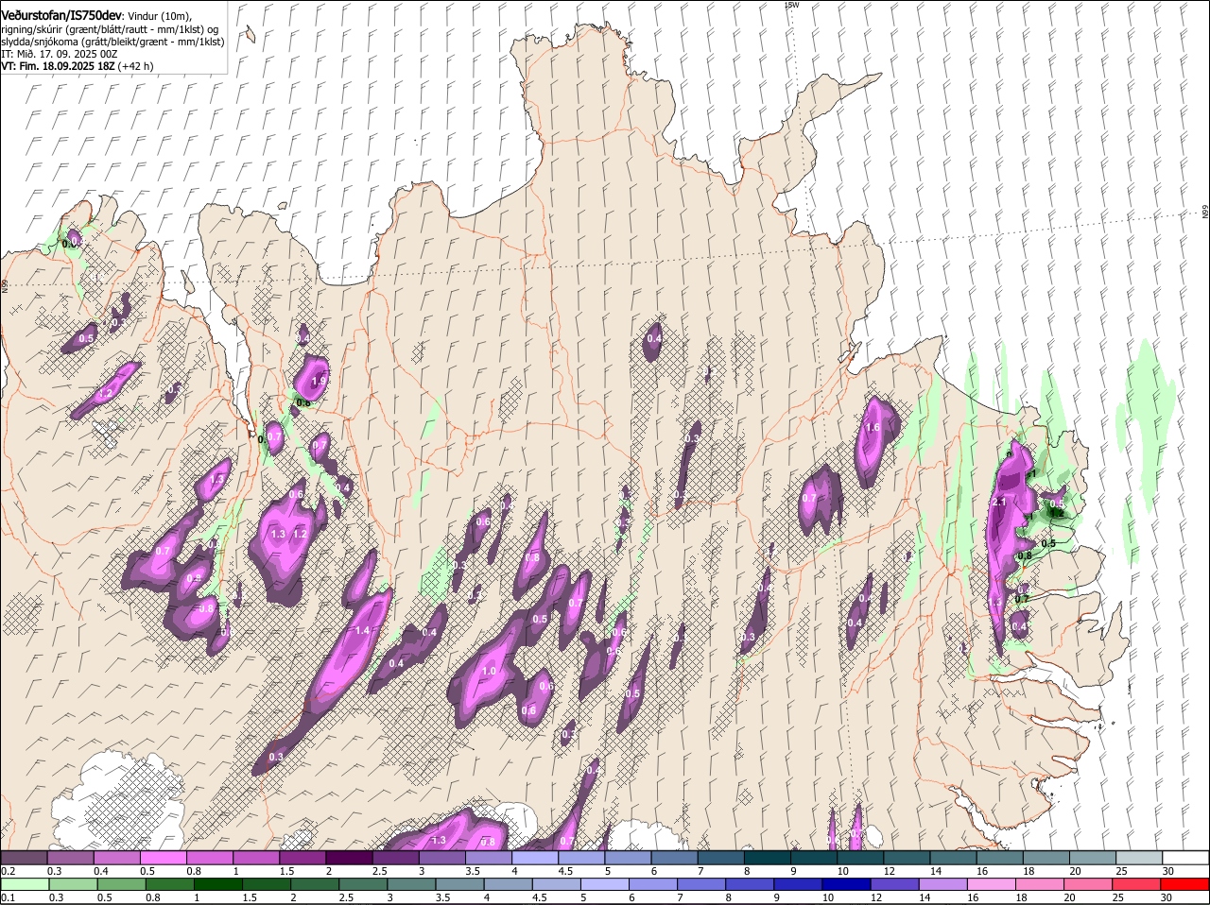The image size is (1210, 905).
Task: Select the bright pink 0.5 swatch in upper legend
Action: [164, 857]
